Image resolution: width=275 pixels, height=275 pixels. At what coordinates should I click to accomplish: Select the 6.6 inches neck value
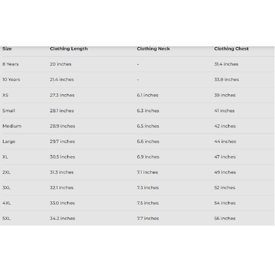pyautogui.click(x=148, y=141)
